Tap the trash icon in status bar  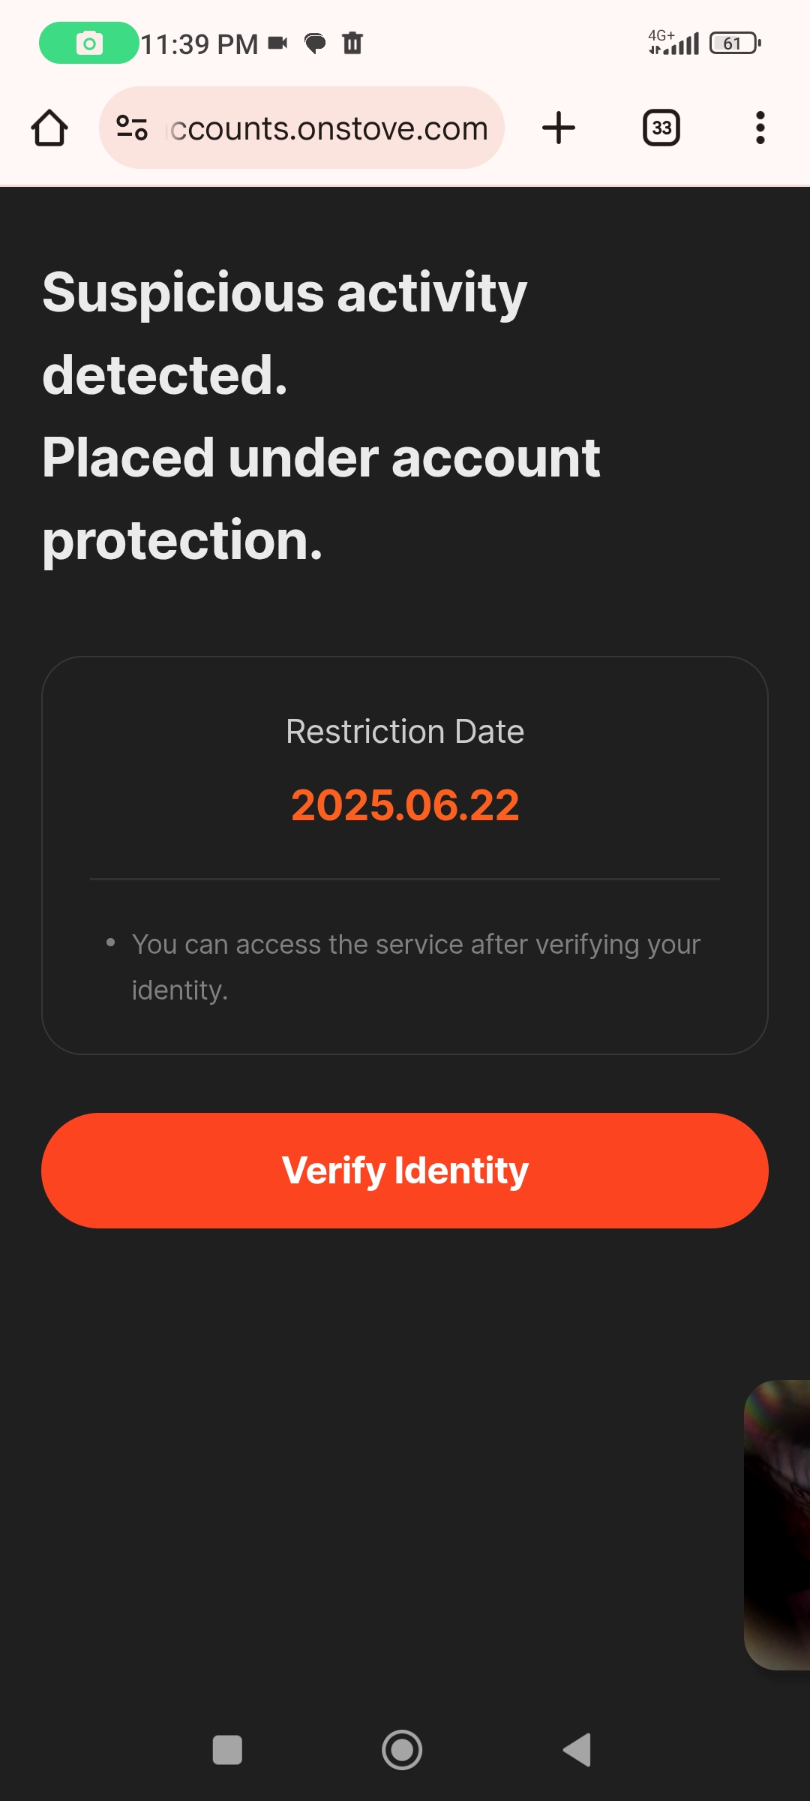tap(352, 44)
